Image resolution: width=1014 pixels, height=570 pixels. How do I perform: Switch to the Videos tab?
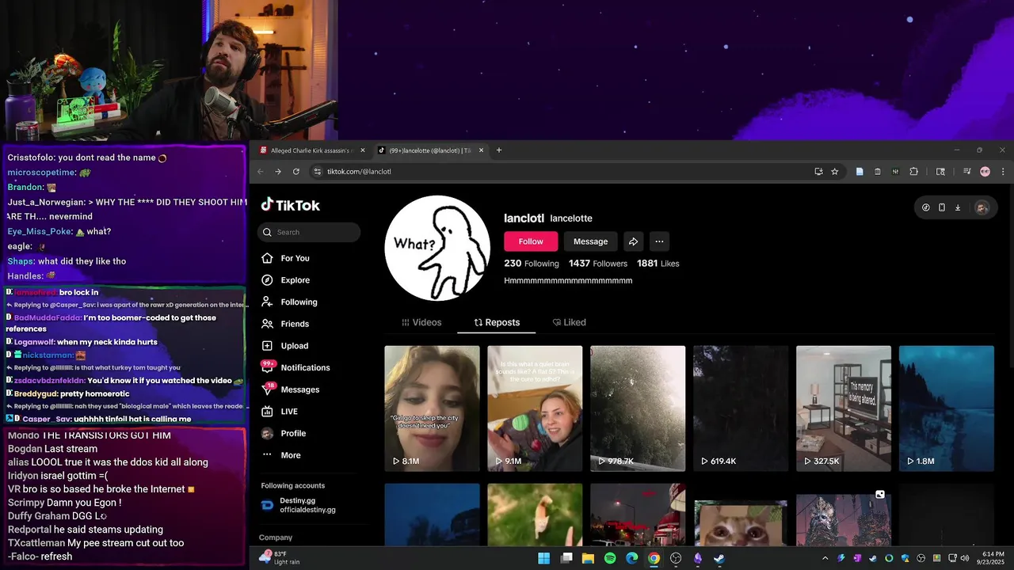coord(421,322)
